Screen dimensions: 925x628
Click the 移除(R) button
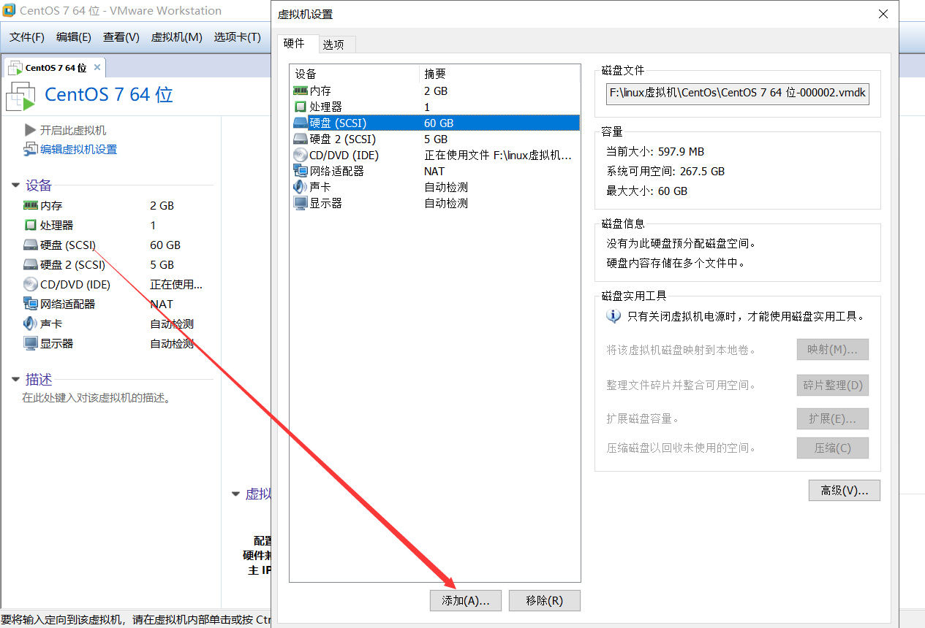tap(545, 601)
